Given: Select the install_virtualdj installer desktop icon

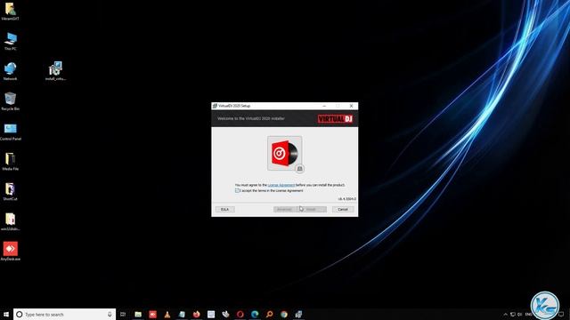Looking at the screenshot, I should [55, 71].
